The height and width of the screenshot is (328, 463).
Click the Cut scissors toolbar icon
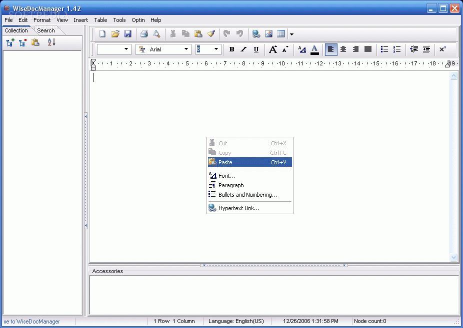coord(173,34)
